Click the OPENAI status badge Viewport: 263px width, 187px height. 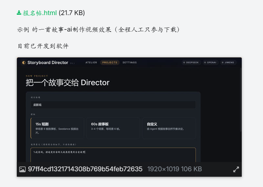(210, 62)
